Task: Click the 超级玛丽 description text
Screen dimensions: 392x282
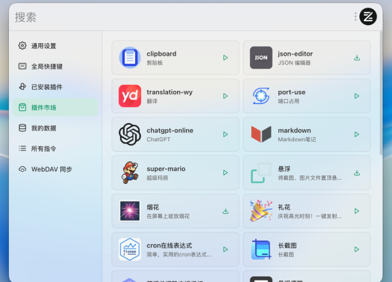Action: tap(157, 178)
